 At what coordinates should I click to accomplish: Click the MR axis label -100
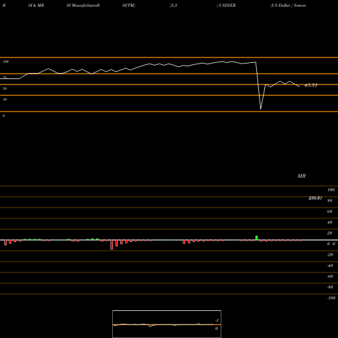coord(331,298)
